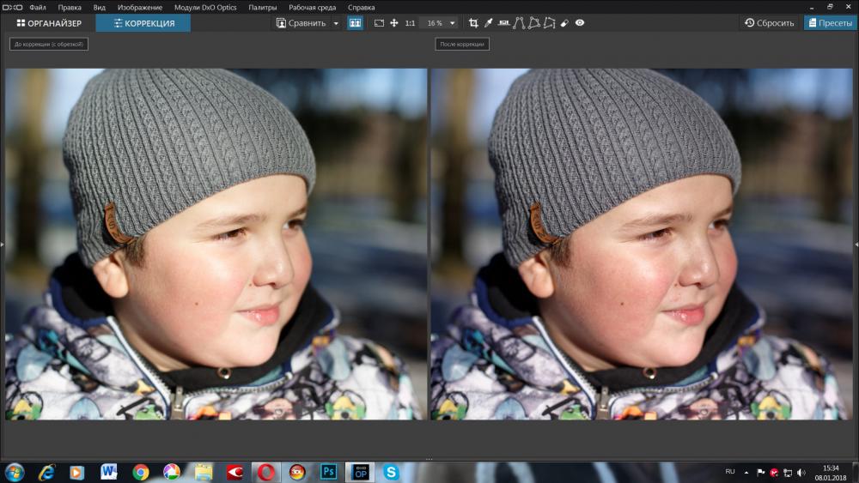Click the red antivirus tray icon
Screen dimensions: 859x483
click(774, 473)
